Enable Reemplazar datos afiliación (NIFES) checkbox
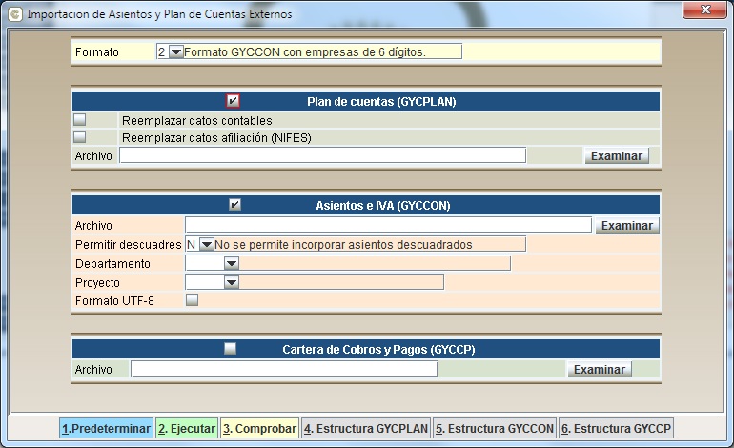 click(x=79, y=137)
